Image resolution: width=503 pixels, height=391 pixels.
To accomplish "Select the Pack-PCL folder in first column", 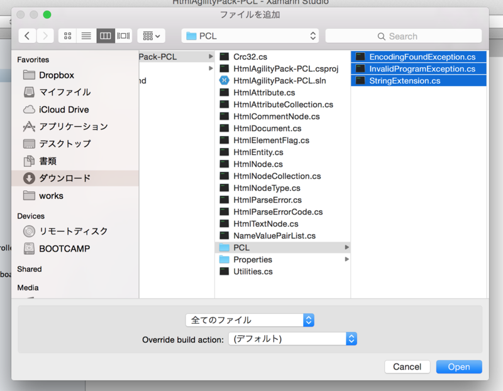I will (177, 56).
